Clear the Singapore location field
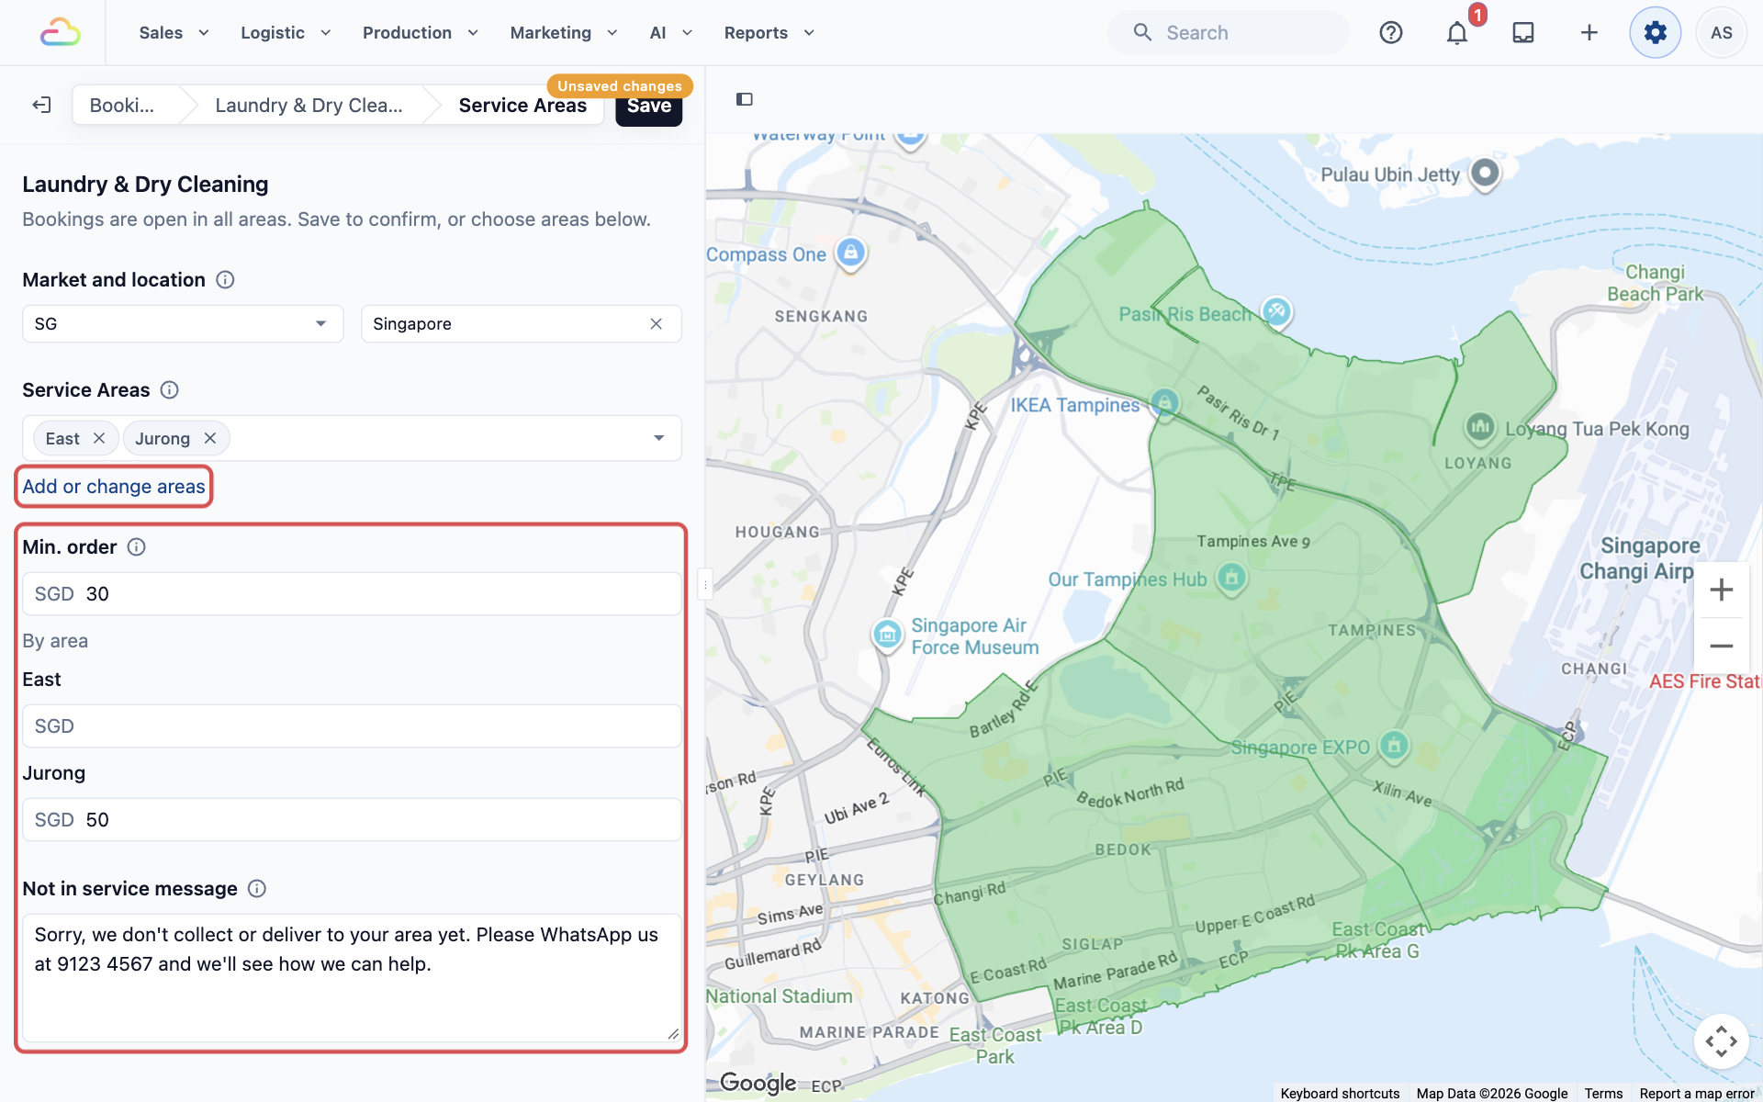 (657, 324)
